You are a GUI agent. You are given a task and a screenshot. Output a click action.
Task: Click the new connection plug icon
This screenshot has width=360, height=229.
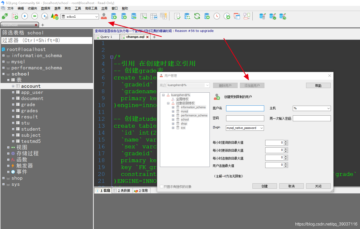pos(5,16)
